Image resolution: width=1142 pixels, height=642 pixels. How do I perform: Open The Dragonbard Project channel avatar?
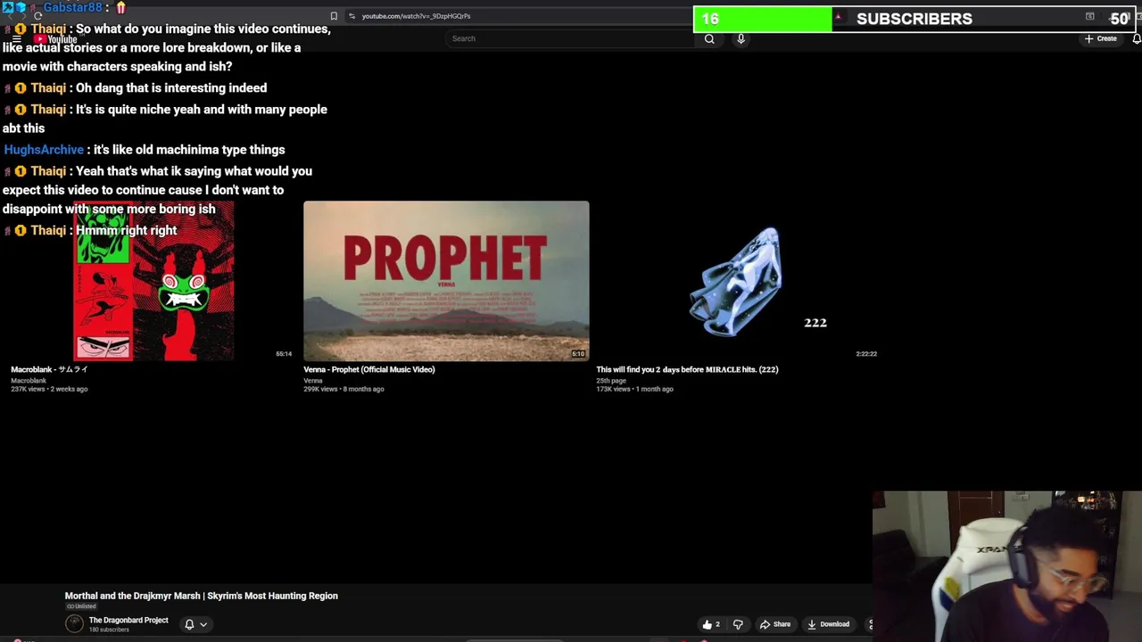tap(74, 624)
